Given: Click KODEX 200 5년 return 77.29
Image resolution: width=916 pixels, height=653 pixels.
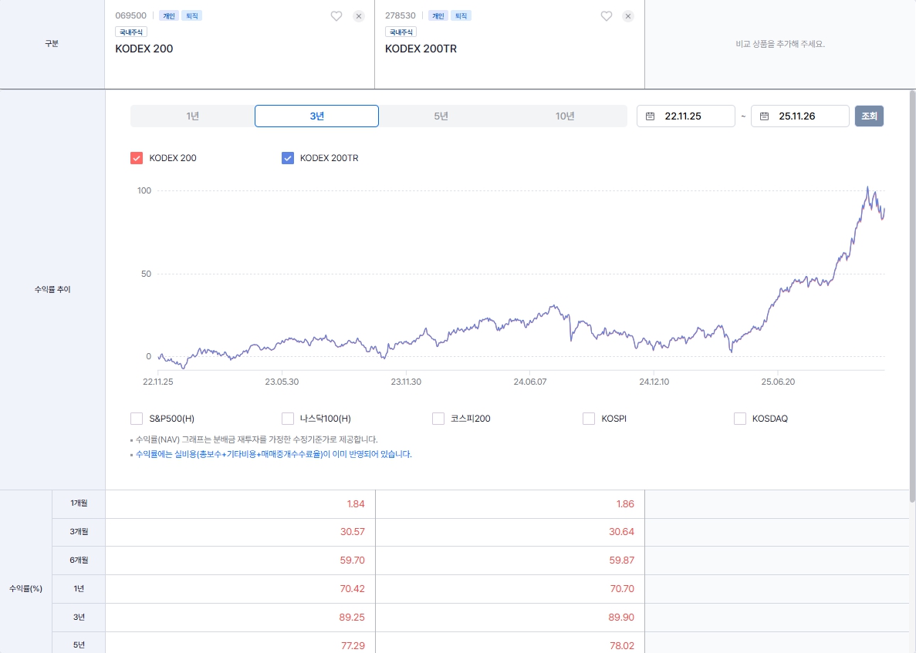Looking at the screenshot, I should click(x=353, y=646).
